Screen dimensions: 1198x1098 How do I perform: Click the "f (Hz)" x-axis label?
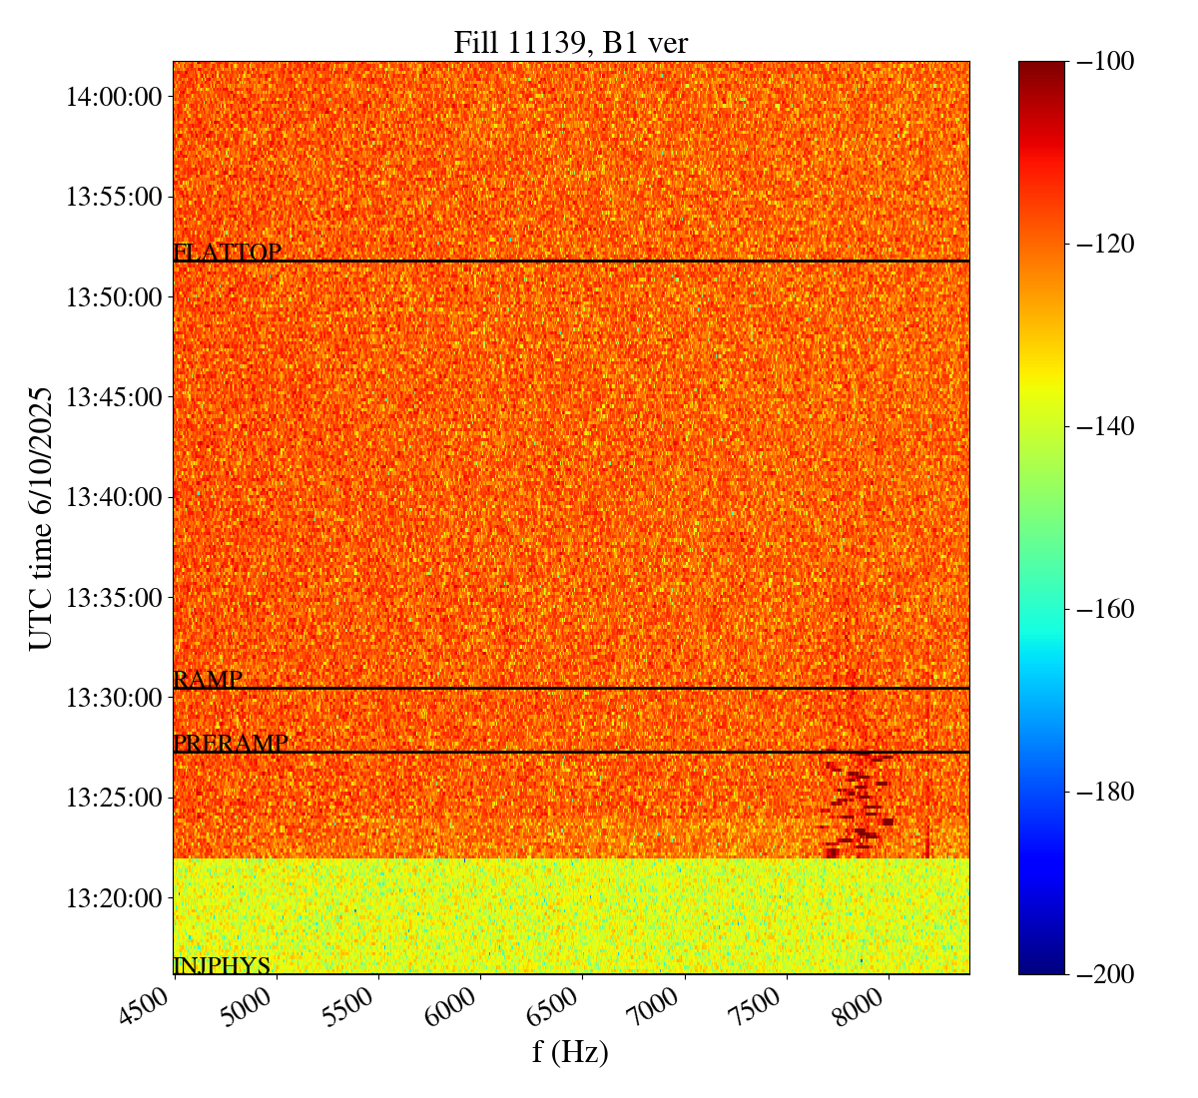570,1051
